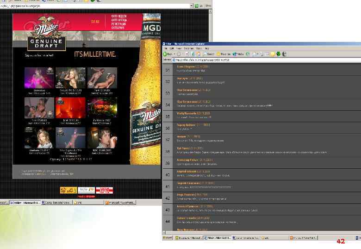
Task: Click author name in comment row 35
Action: [x=187, y=113]
